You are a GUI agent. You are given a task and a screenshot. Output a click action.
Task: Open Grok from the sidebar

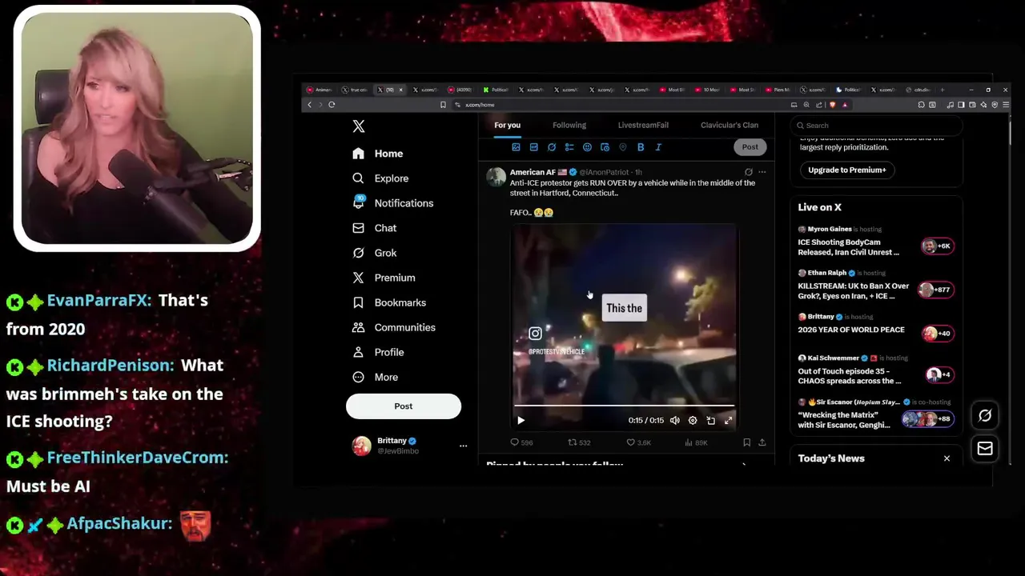(x=375, y=253)
